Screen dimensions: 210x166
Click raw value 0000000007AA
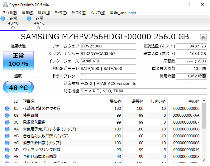pos(186,115)
